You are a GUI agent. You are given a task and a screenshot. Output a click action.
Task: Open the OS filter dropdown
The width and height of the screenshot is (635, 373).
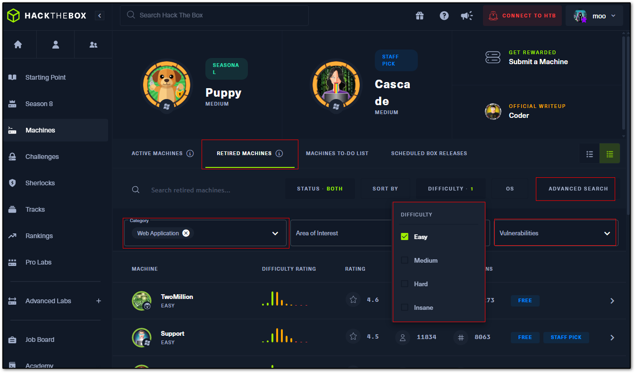click(510, 189)
